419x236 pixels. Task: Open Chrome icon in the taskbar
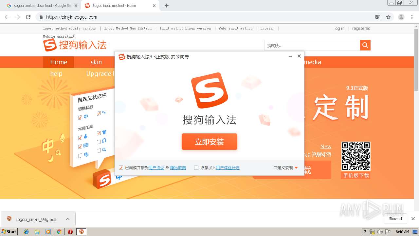tap(59, 232)
